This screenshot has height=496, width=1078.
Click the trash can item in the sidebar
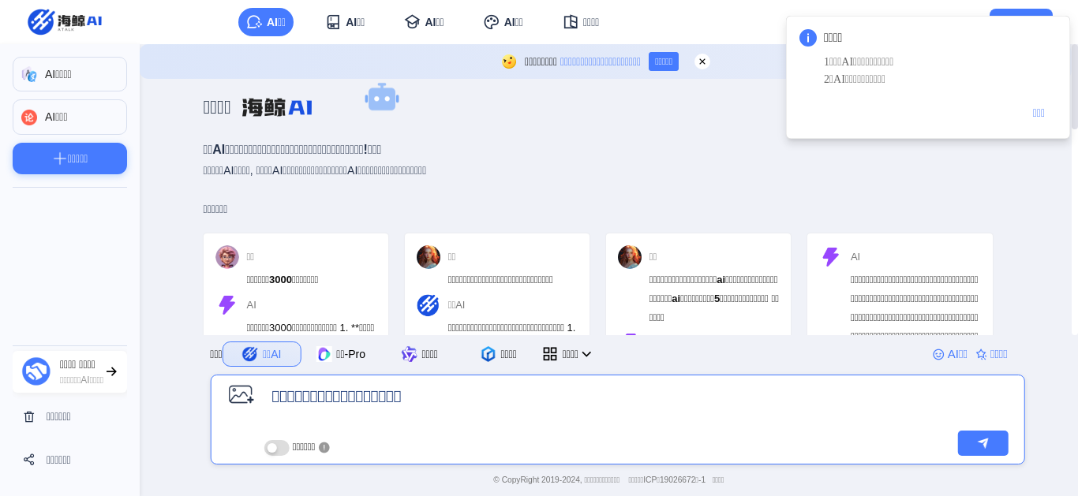[69, 416]
